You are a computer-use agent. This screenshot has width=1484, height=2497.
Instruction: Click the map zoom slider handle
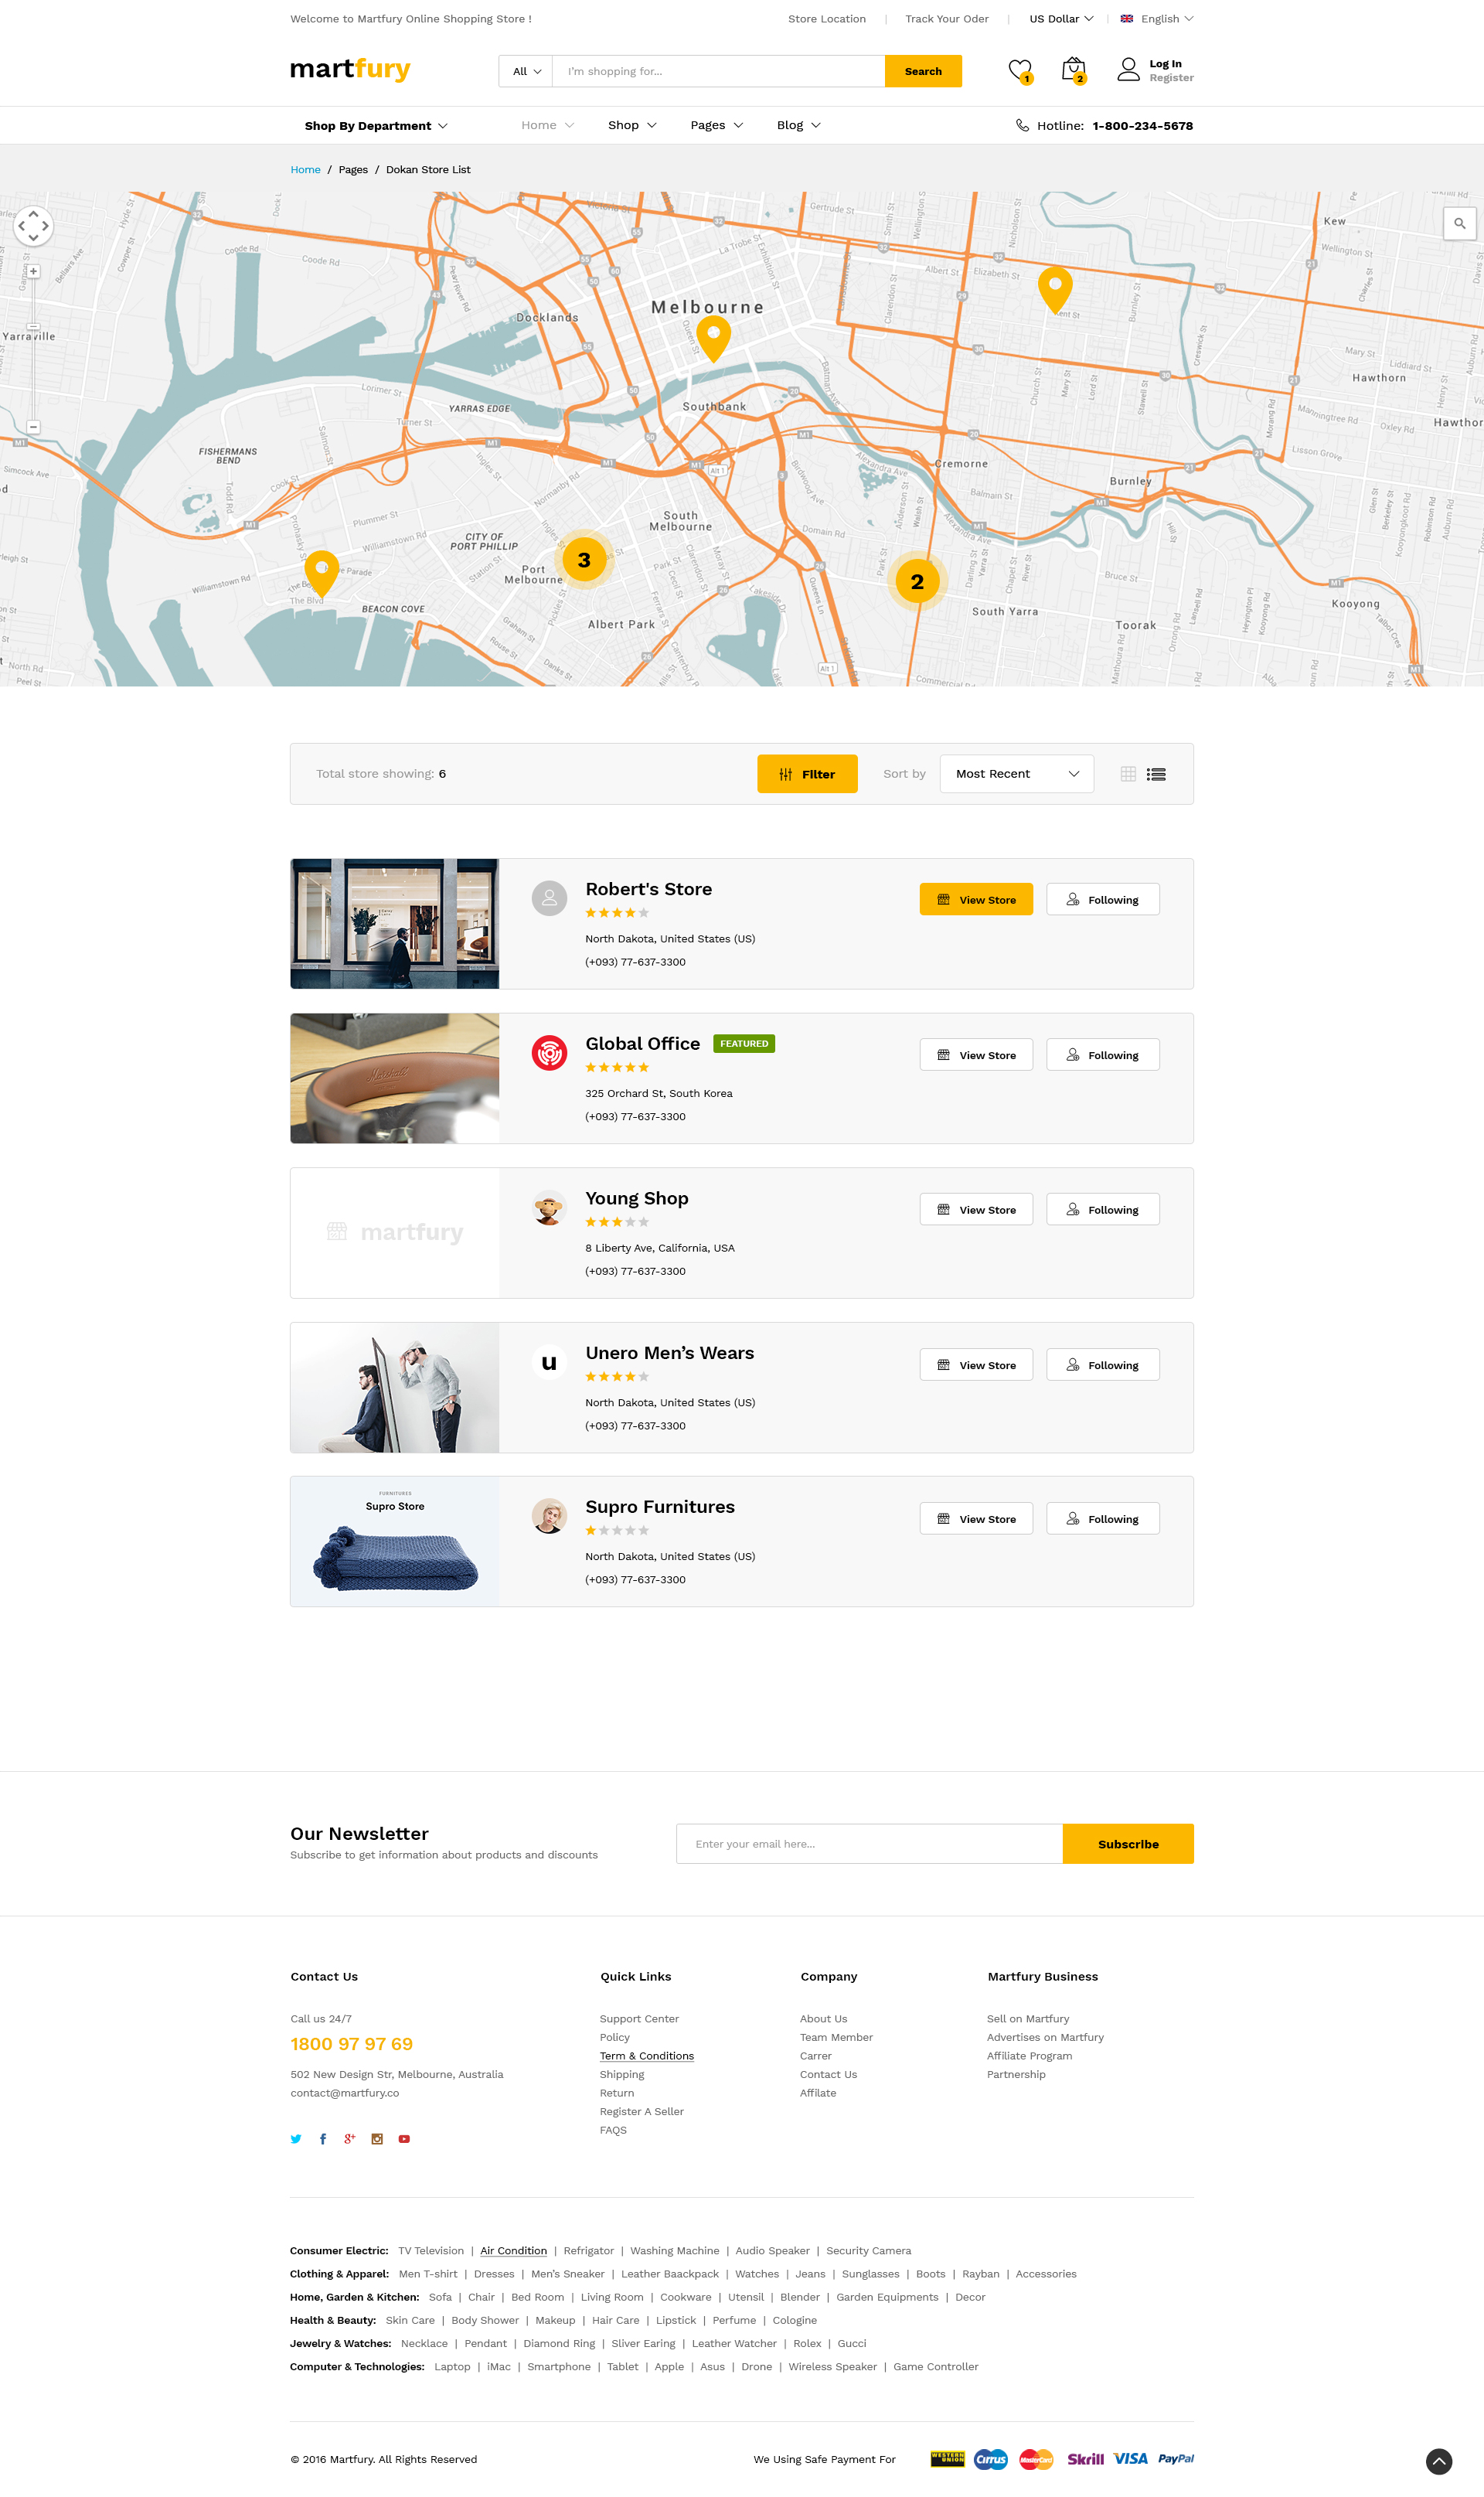click(33, 327)
